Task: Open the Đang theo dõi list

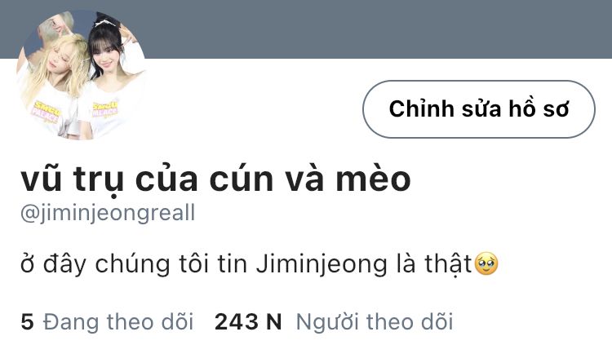Action: (118, 322)
